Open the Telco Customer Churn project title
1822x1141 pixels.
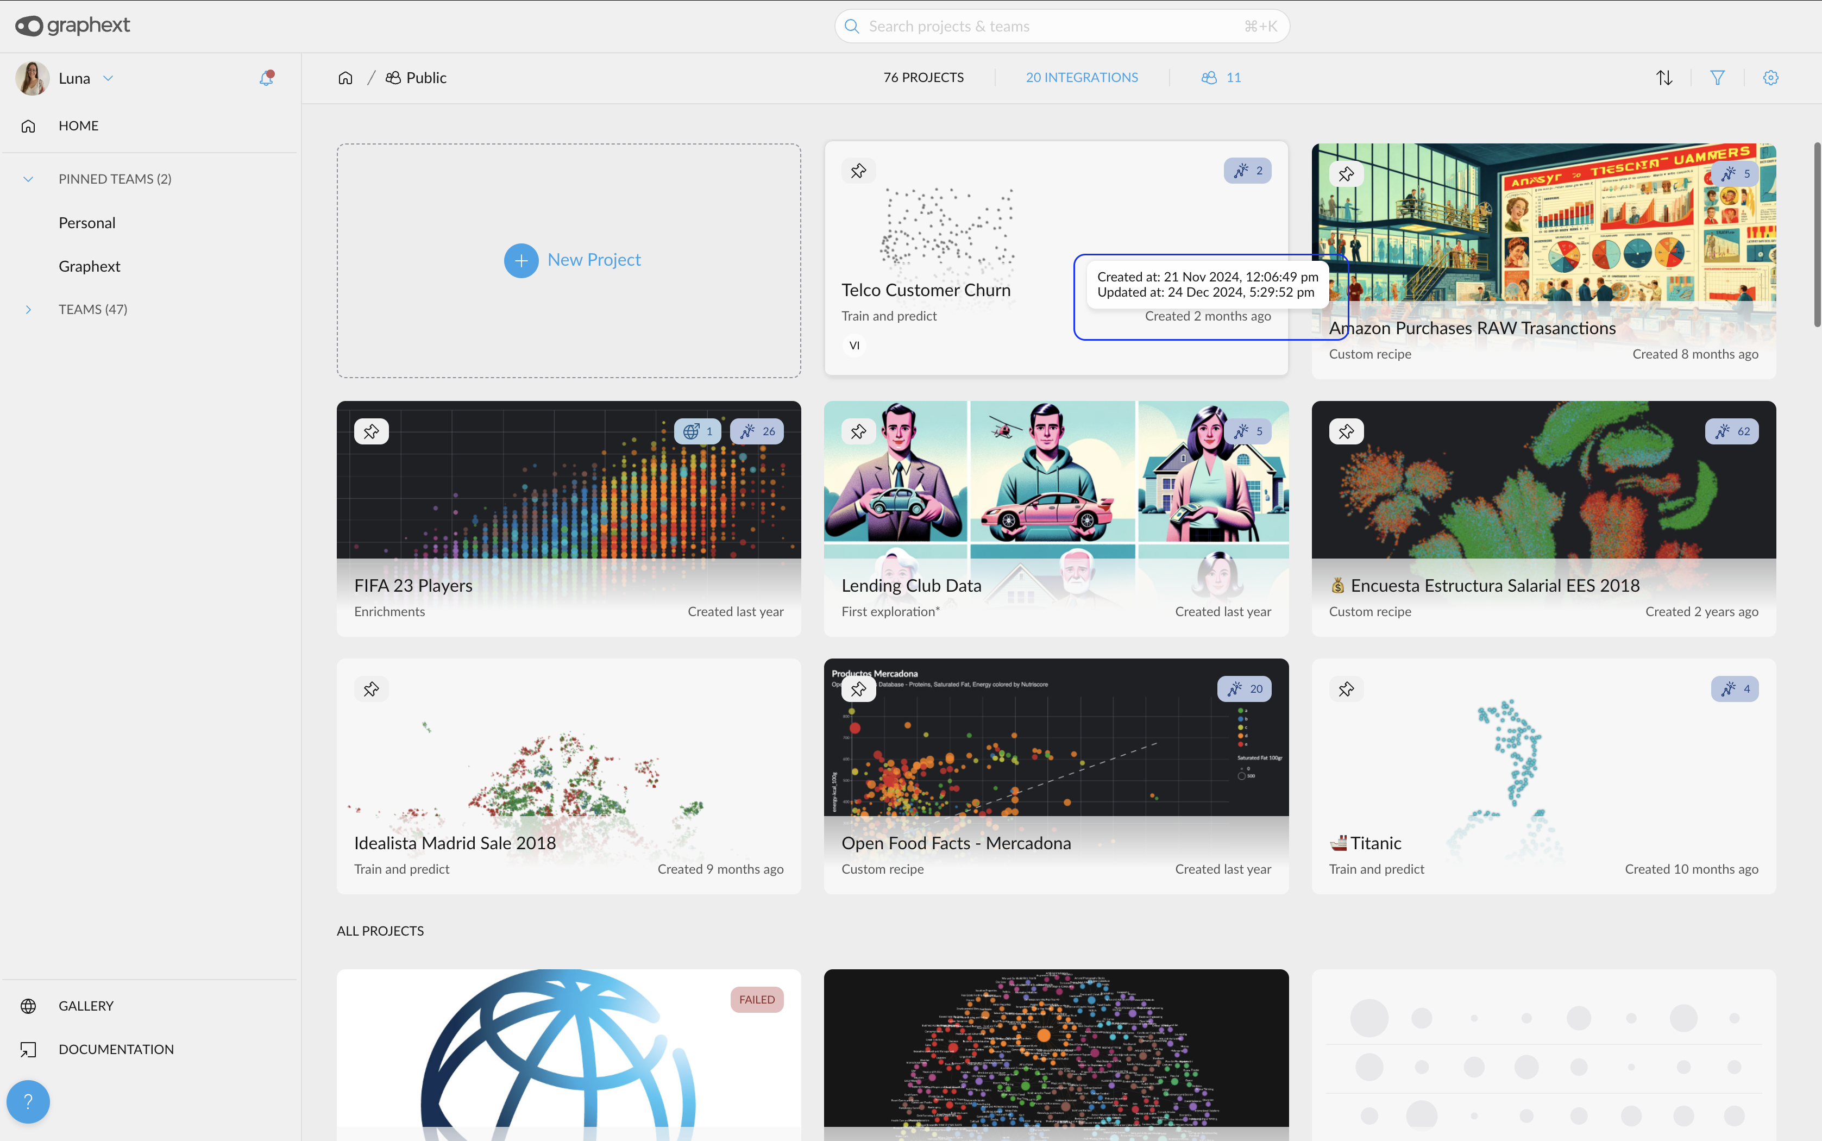click(926, 291)
